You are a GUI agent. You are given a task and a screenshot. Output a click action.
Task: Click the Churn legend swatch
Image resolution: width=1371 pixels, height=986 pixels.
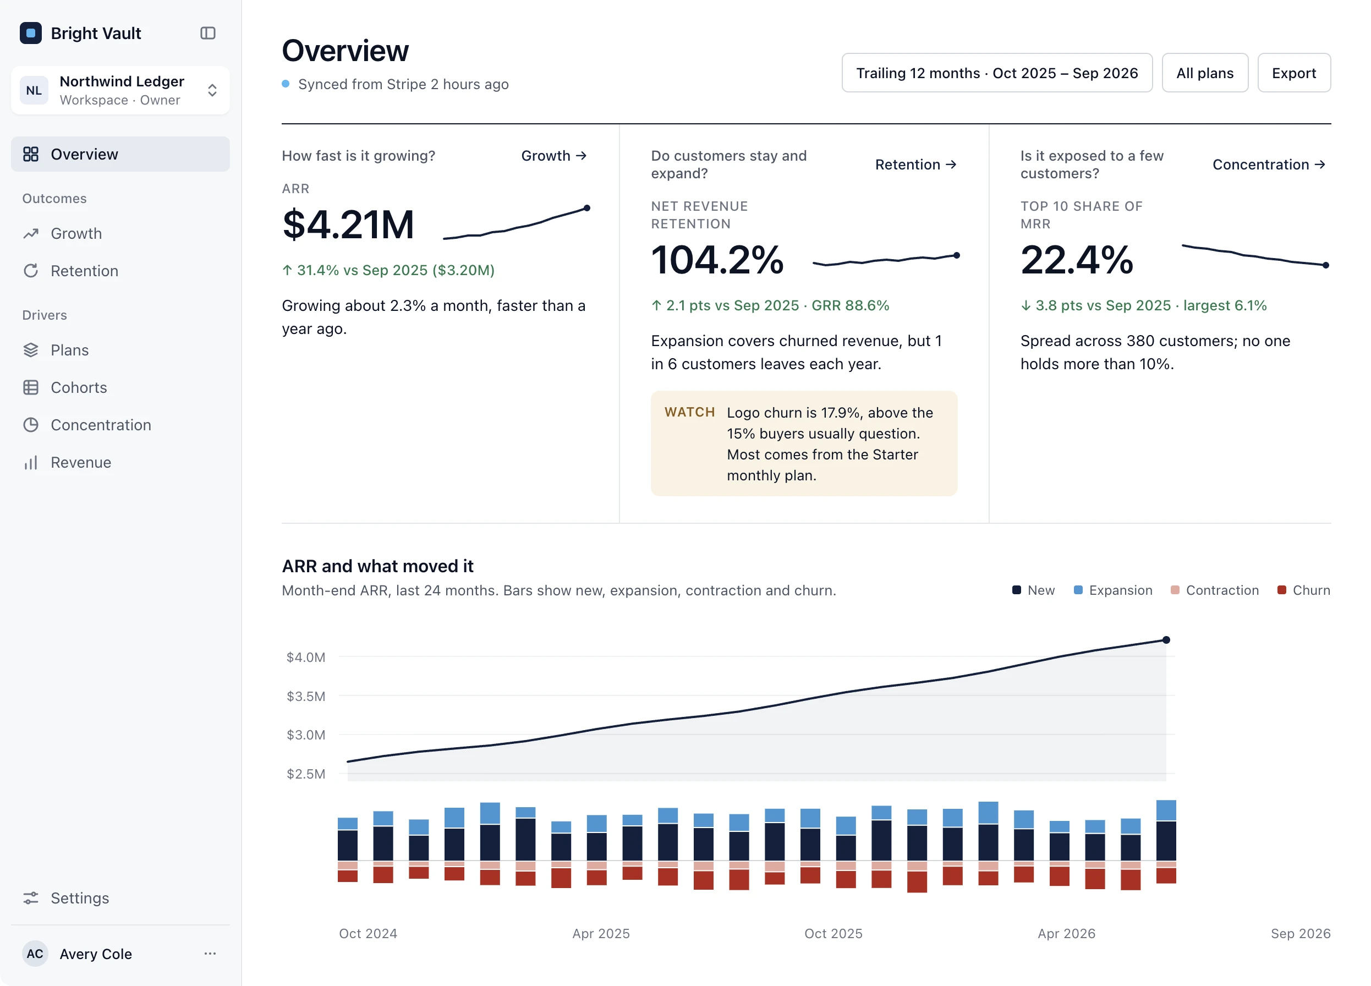tap(1281, 590)
